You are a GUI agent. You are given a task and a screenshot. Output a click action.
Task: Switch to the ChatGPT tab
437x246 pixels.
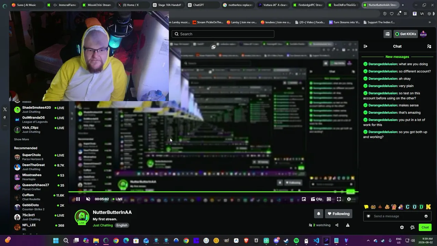(x=202, y=5)
